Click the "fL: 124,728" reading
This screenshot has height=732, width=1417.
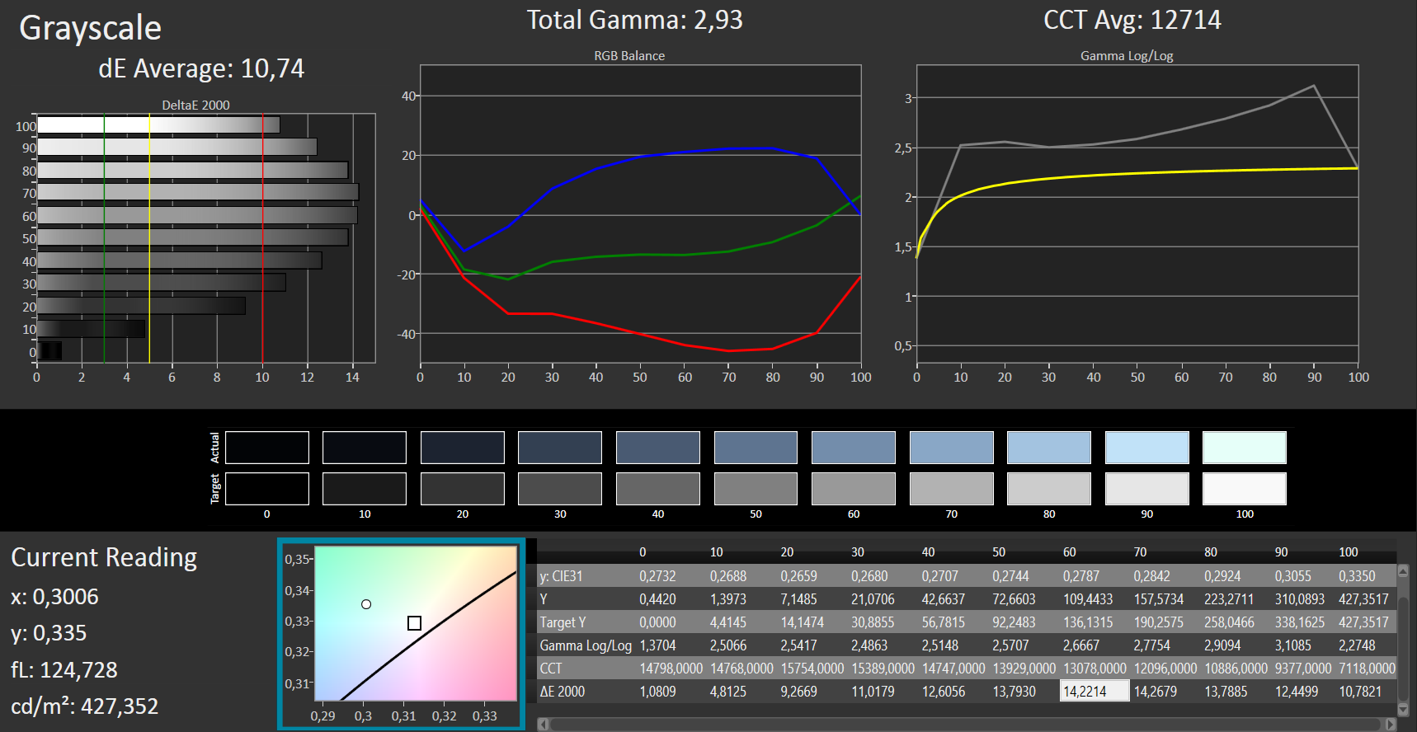click(64, 670)
